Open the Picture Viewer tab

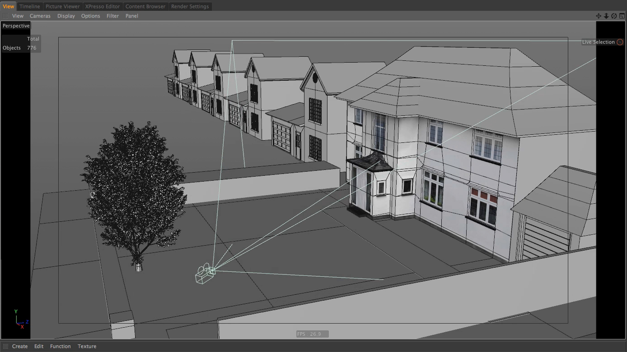tap(62, 6)
